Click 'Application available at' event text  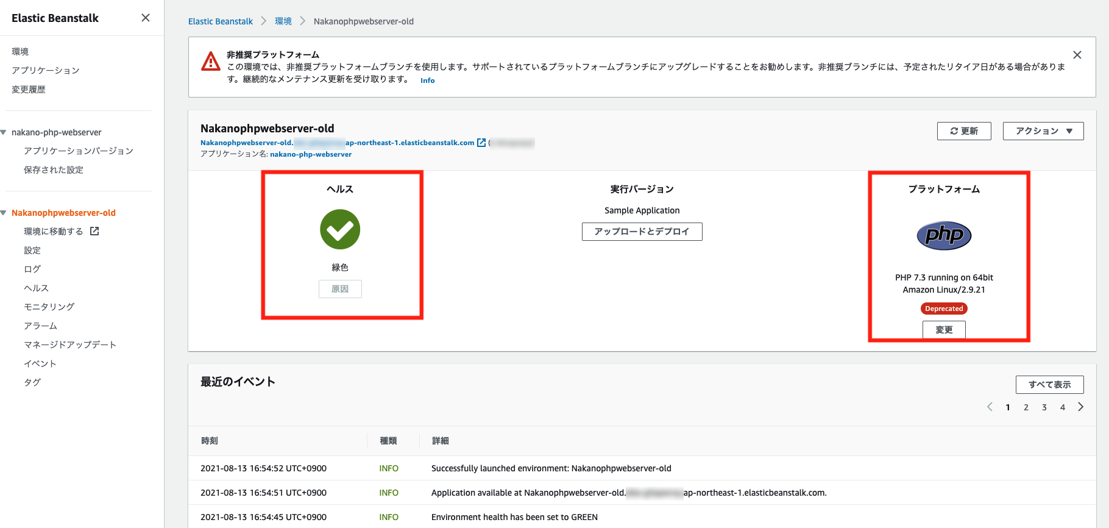pos(629,493)
